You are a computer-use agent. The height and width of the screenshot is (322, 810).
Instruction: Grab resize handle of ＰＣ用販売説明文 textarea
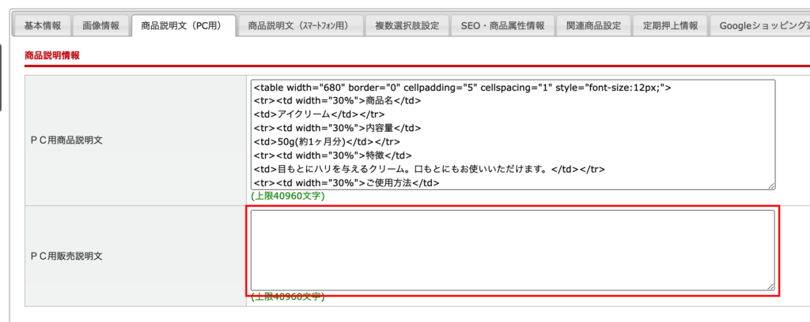click(x=771, y=287)
